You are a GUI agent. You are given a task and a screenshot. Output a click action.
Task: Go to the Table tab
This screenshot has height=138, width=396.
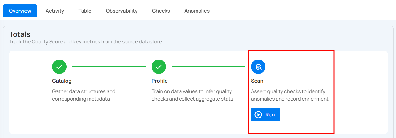tap(85, 11)
